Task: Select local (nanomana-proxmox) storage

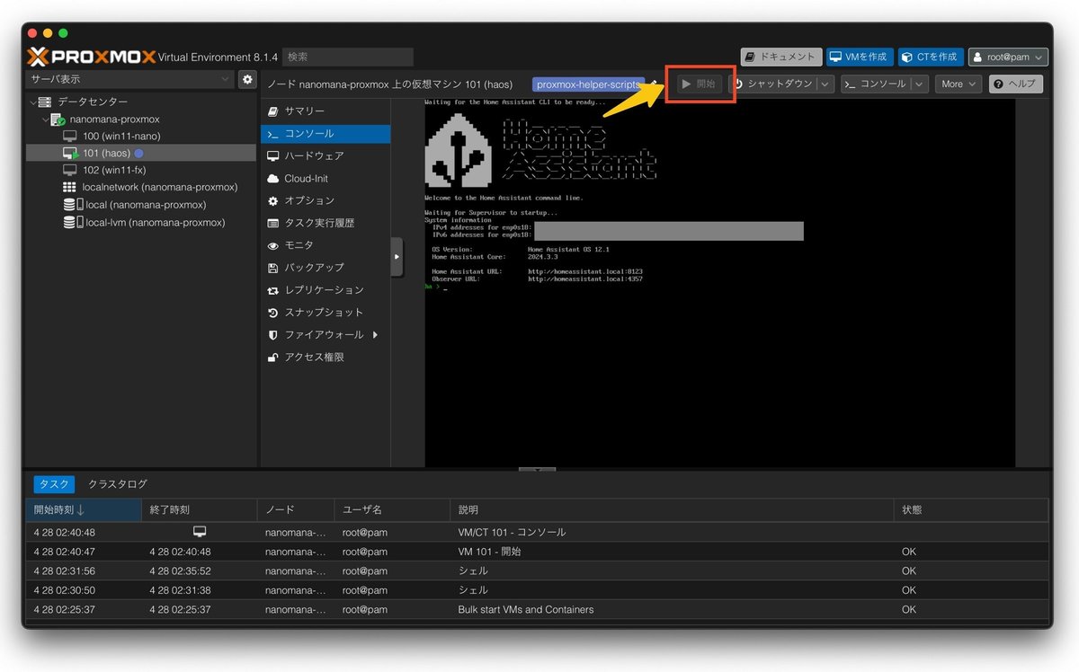Action: coord(146,205)
